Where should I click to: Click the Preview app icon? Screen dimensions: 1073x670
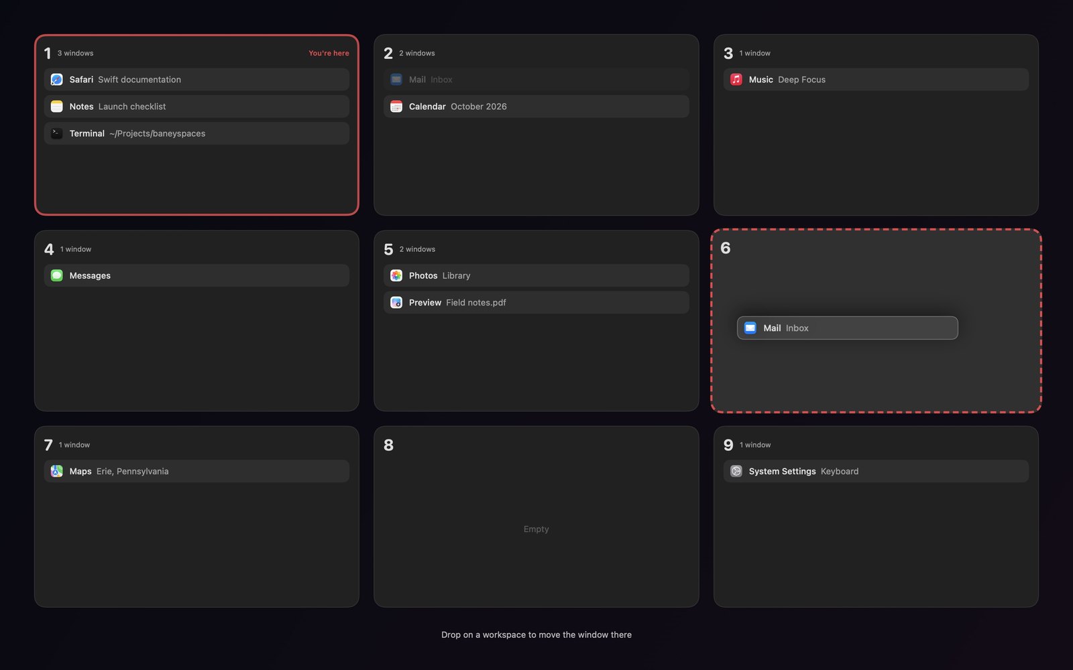pos(396,303)
